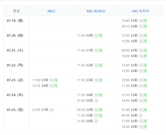Viewport: 166px width, 135px height.
Task: Click 21:00 36회 entry on 07.25
Action: click(85, 121)
